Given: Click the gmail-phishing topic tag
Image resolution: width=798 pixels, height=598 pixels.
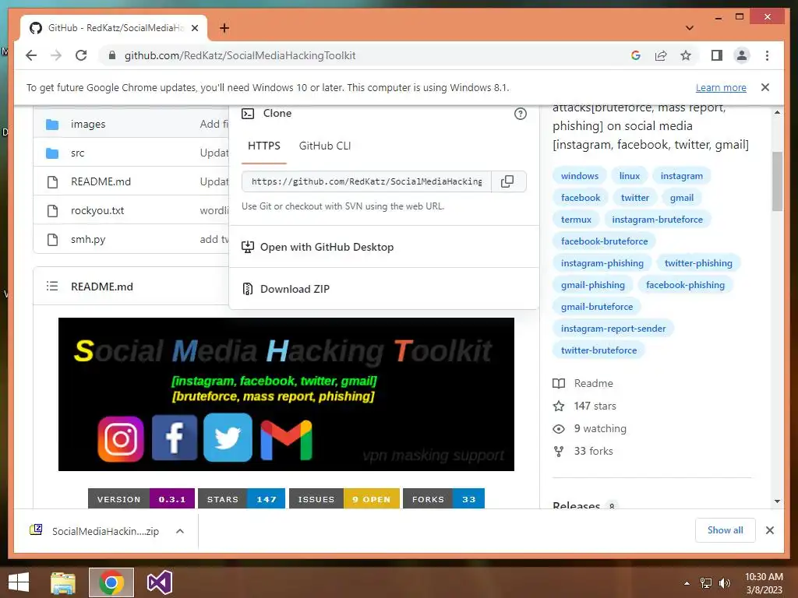Looking at the screenshot, I should pyautogui.click(x=592, y=285).
